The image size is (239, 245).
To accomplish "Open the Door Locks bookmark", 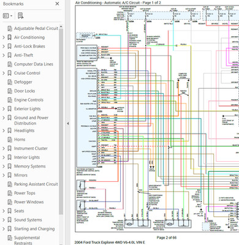I will [x=25, y=91].
